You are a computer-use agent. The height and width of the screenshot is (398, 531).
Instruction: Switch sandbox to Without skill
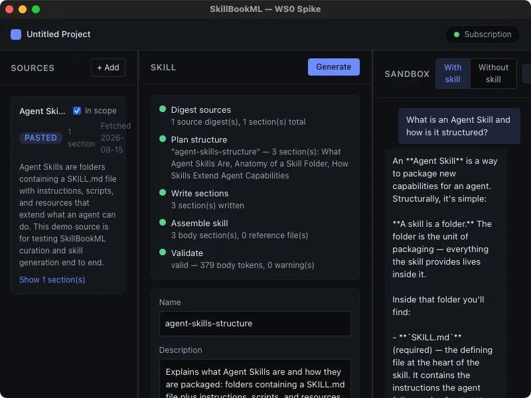[493, 74]
